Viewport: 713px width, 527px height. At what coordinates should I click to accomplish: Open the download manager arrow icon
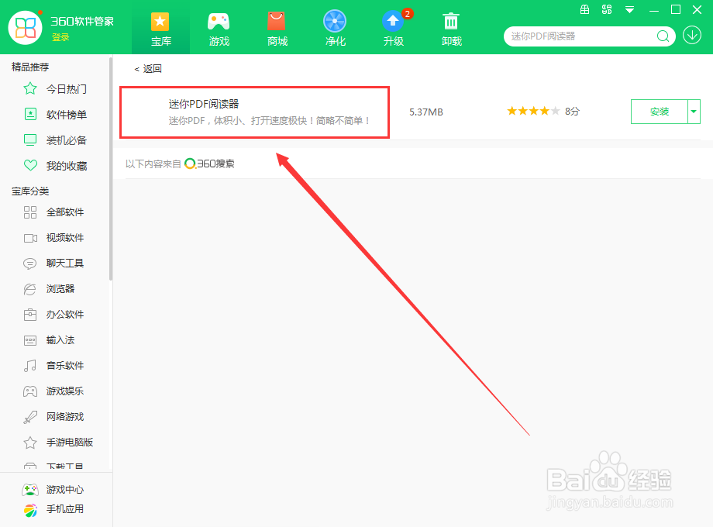[x=691, y=35]
